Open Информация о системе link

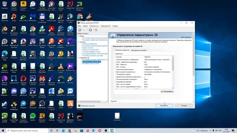88,106
